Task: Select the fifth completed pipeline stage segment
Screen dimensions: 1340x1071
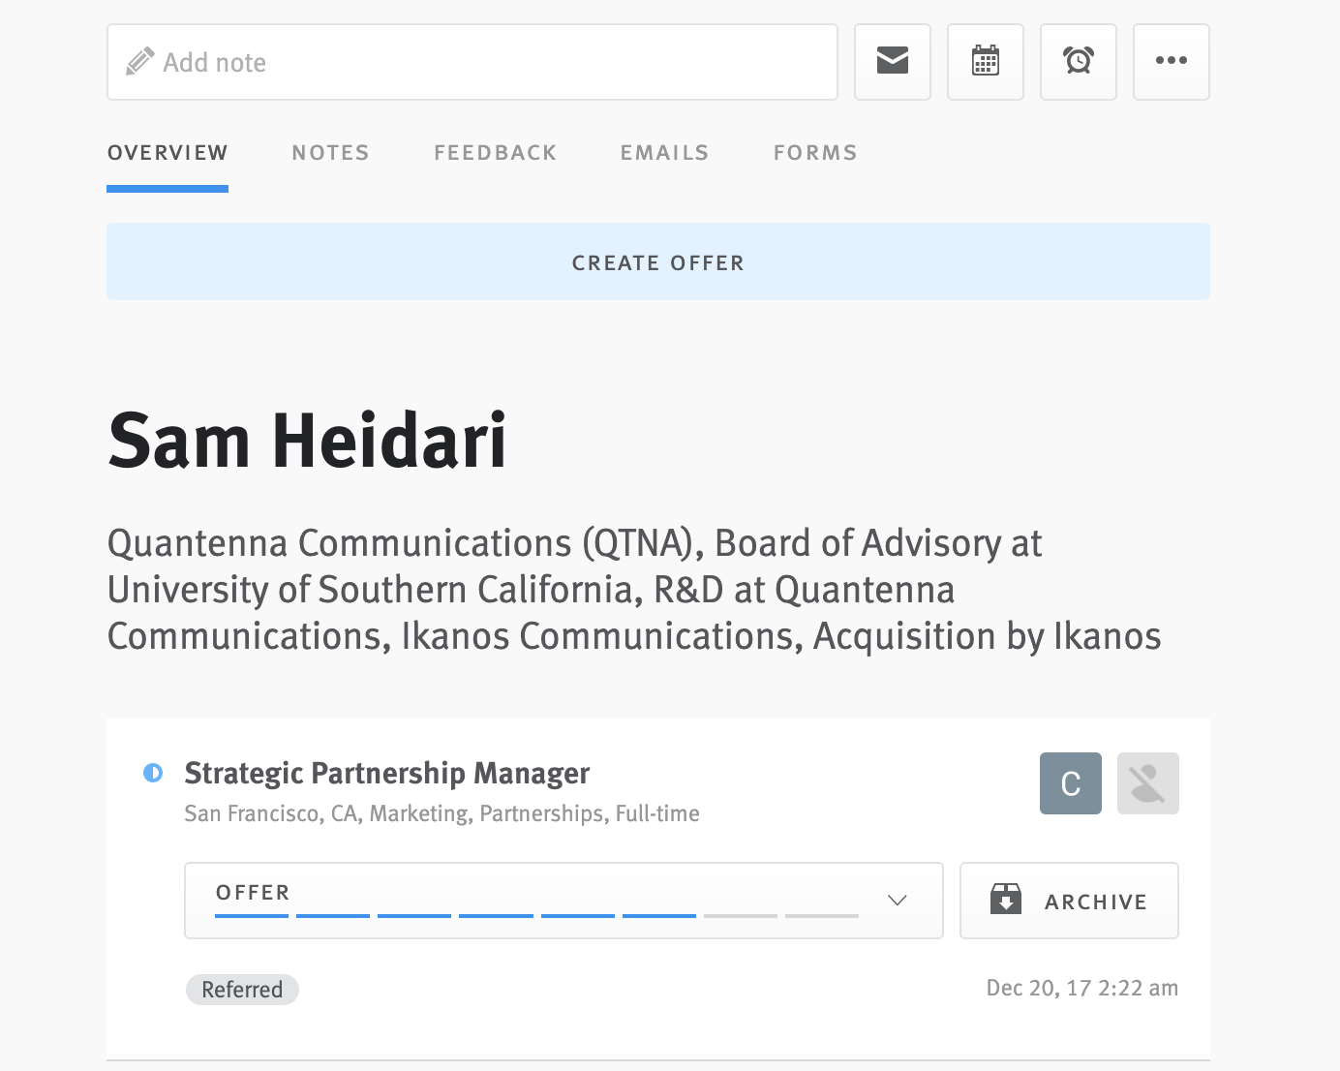Action: (577, 914)
